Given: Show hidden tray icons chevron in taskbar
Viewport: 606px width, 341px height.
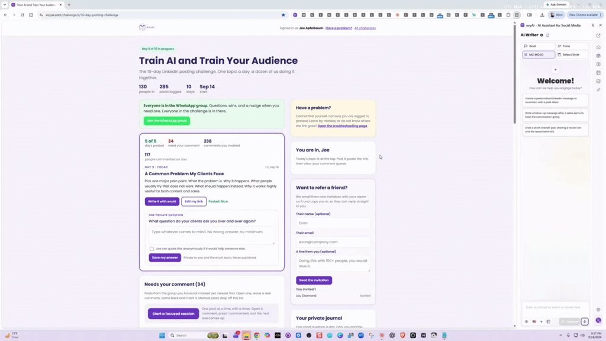Looking at the screenshot, I should (561, 335).
